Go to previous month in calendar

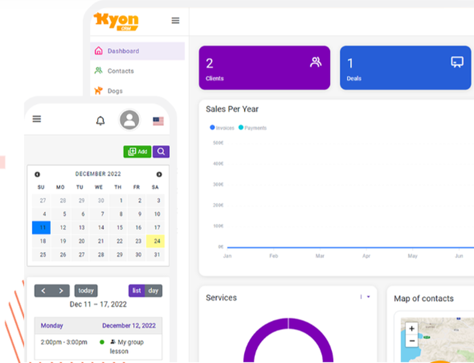click(x=37, y=174)
